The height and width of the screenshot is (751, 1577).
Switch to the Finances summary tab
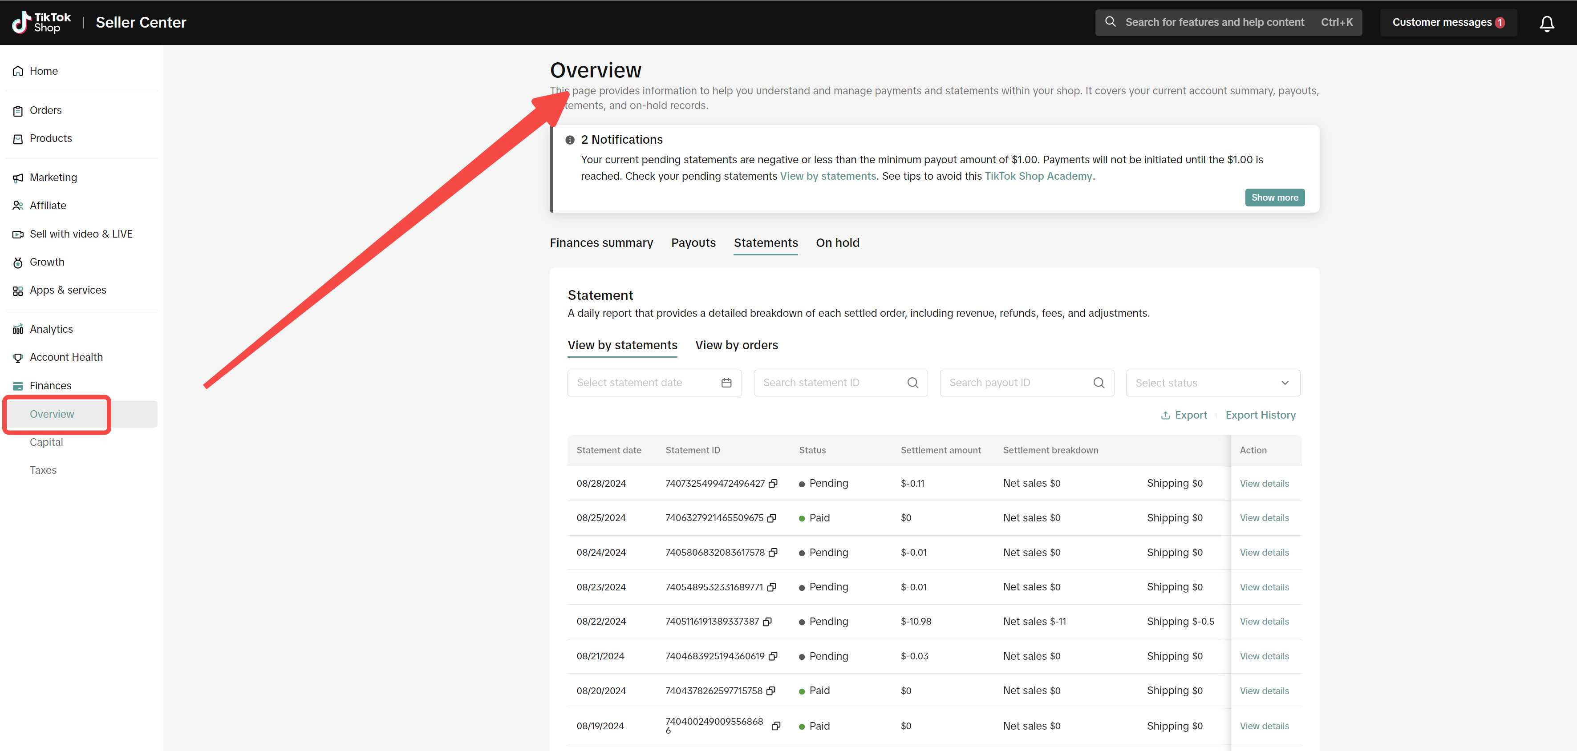(601, 242)
